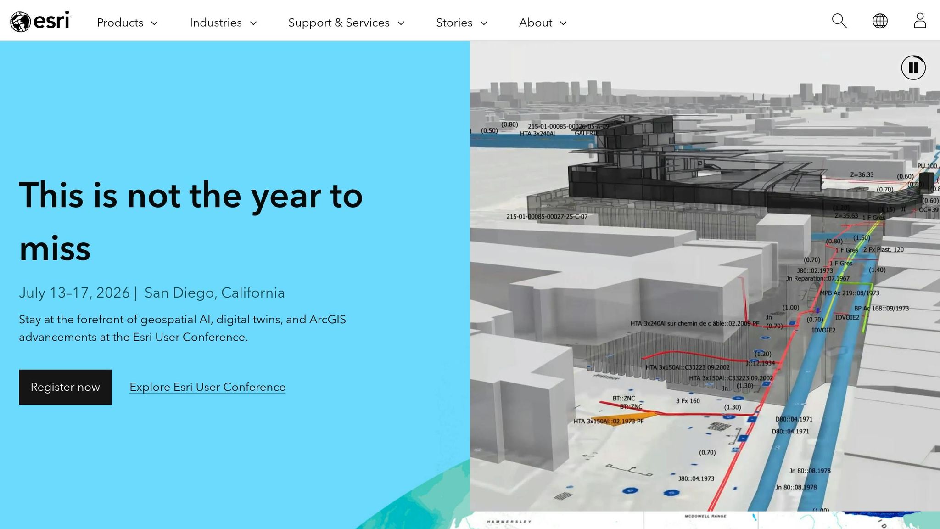
Task: Open the language globe icon
Action: [x=880, y=21]
